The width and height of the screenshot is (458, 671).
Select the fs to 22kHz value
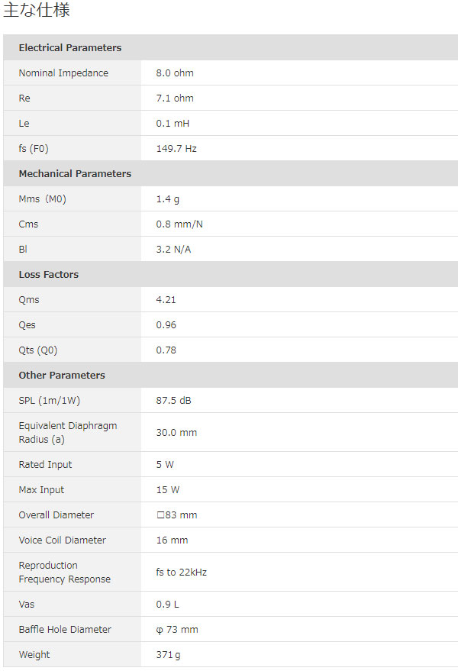182,573
